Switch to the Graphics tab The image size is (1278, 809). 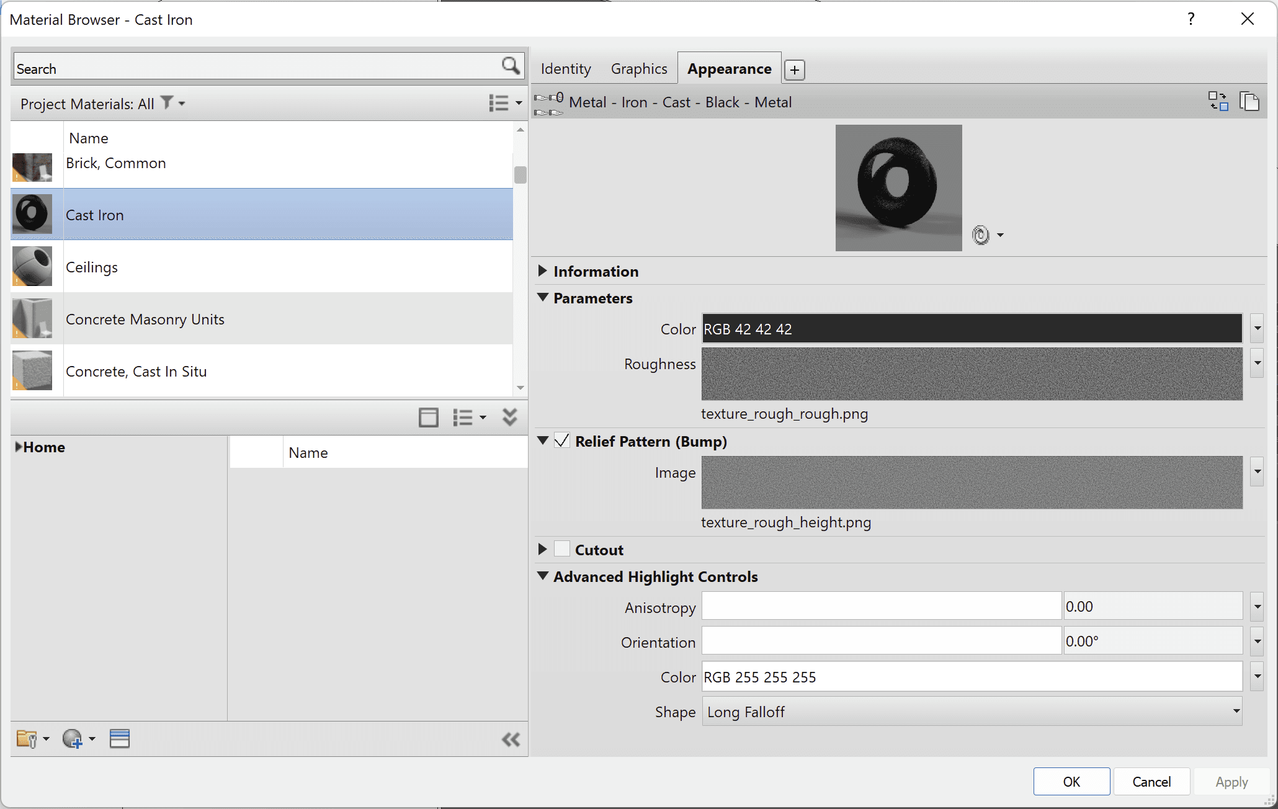[638, 69]
